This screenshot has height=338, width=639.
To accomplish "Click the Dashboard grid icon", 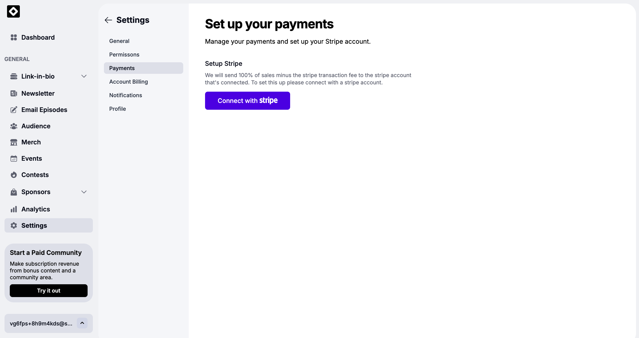I will pos(14,37).
